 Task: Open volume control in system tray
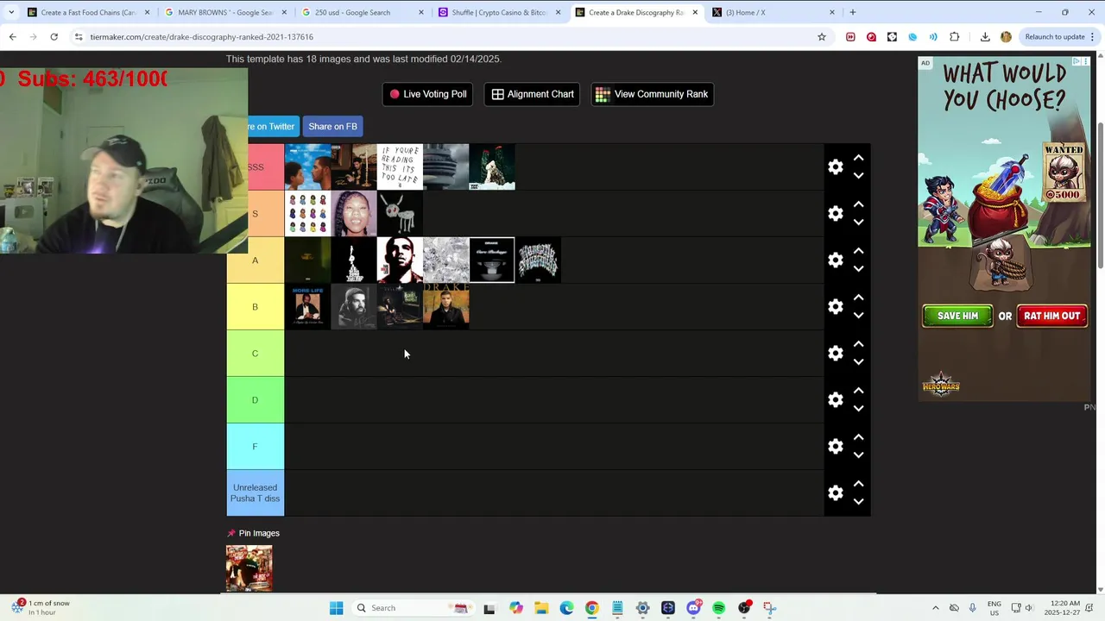pos(1028,608)
